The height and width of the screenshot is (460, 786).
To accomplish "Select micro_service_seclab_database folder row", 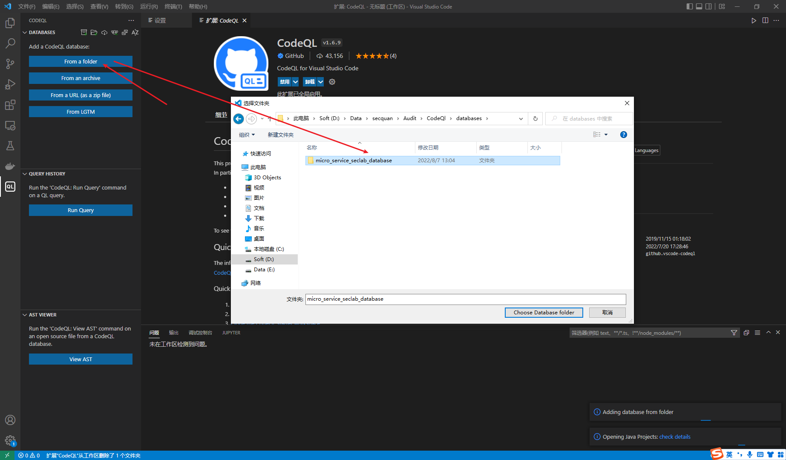I will 432,161.
